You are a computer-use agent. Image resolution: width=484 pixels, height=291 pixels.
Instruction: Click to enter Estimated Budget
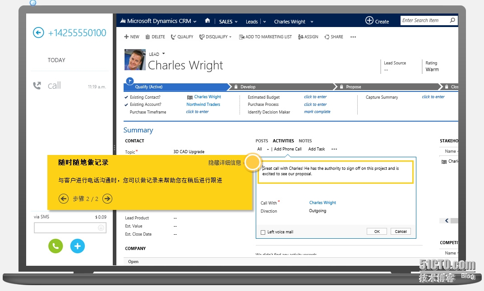[x=315, y=97]
